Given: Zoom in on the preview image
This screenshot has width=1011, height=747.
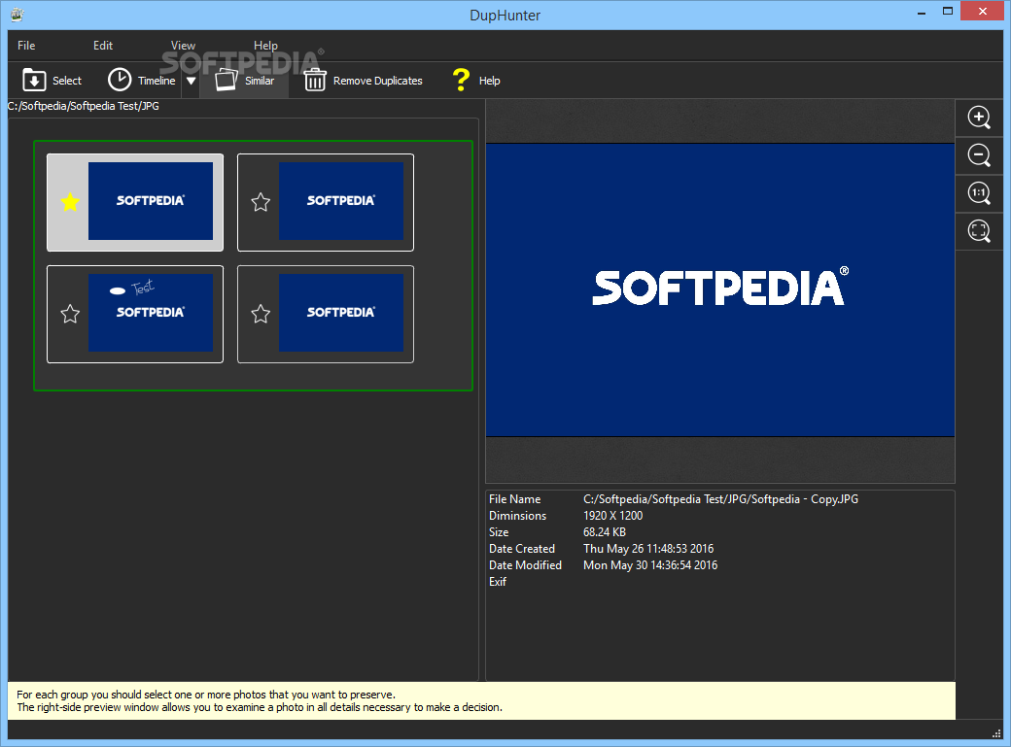Looking at the screenshot, I should (979, 118).
